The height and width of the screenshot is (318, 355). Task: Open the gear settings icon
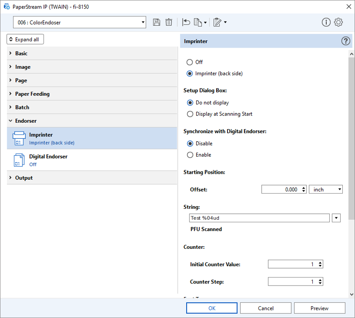tap(338, 22)
